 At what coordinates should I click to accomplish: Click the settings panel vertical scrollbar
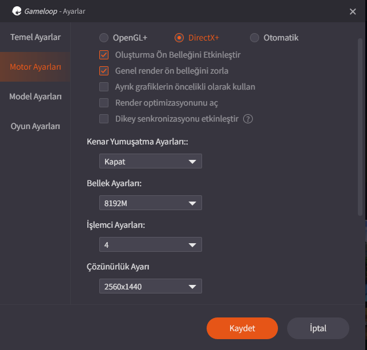point(360,127)
